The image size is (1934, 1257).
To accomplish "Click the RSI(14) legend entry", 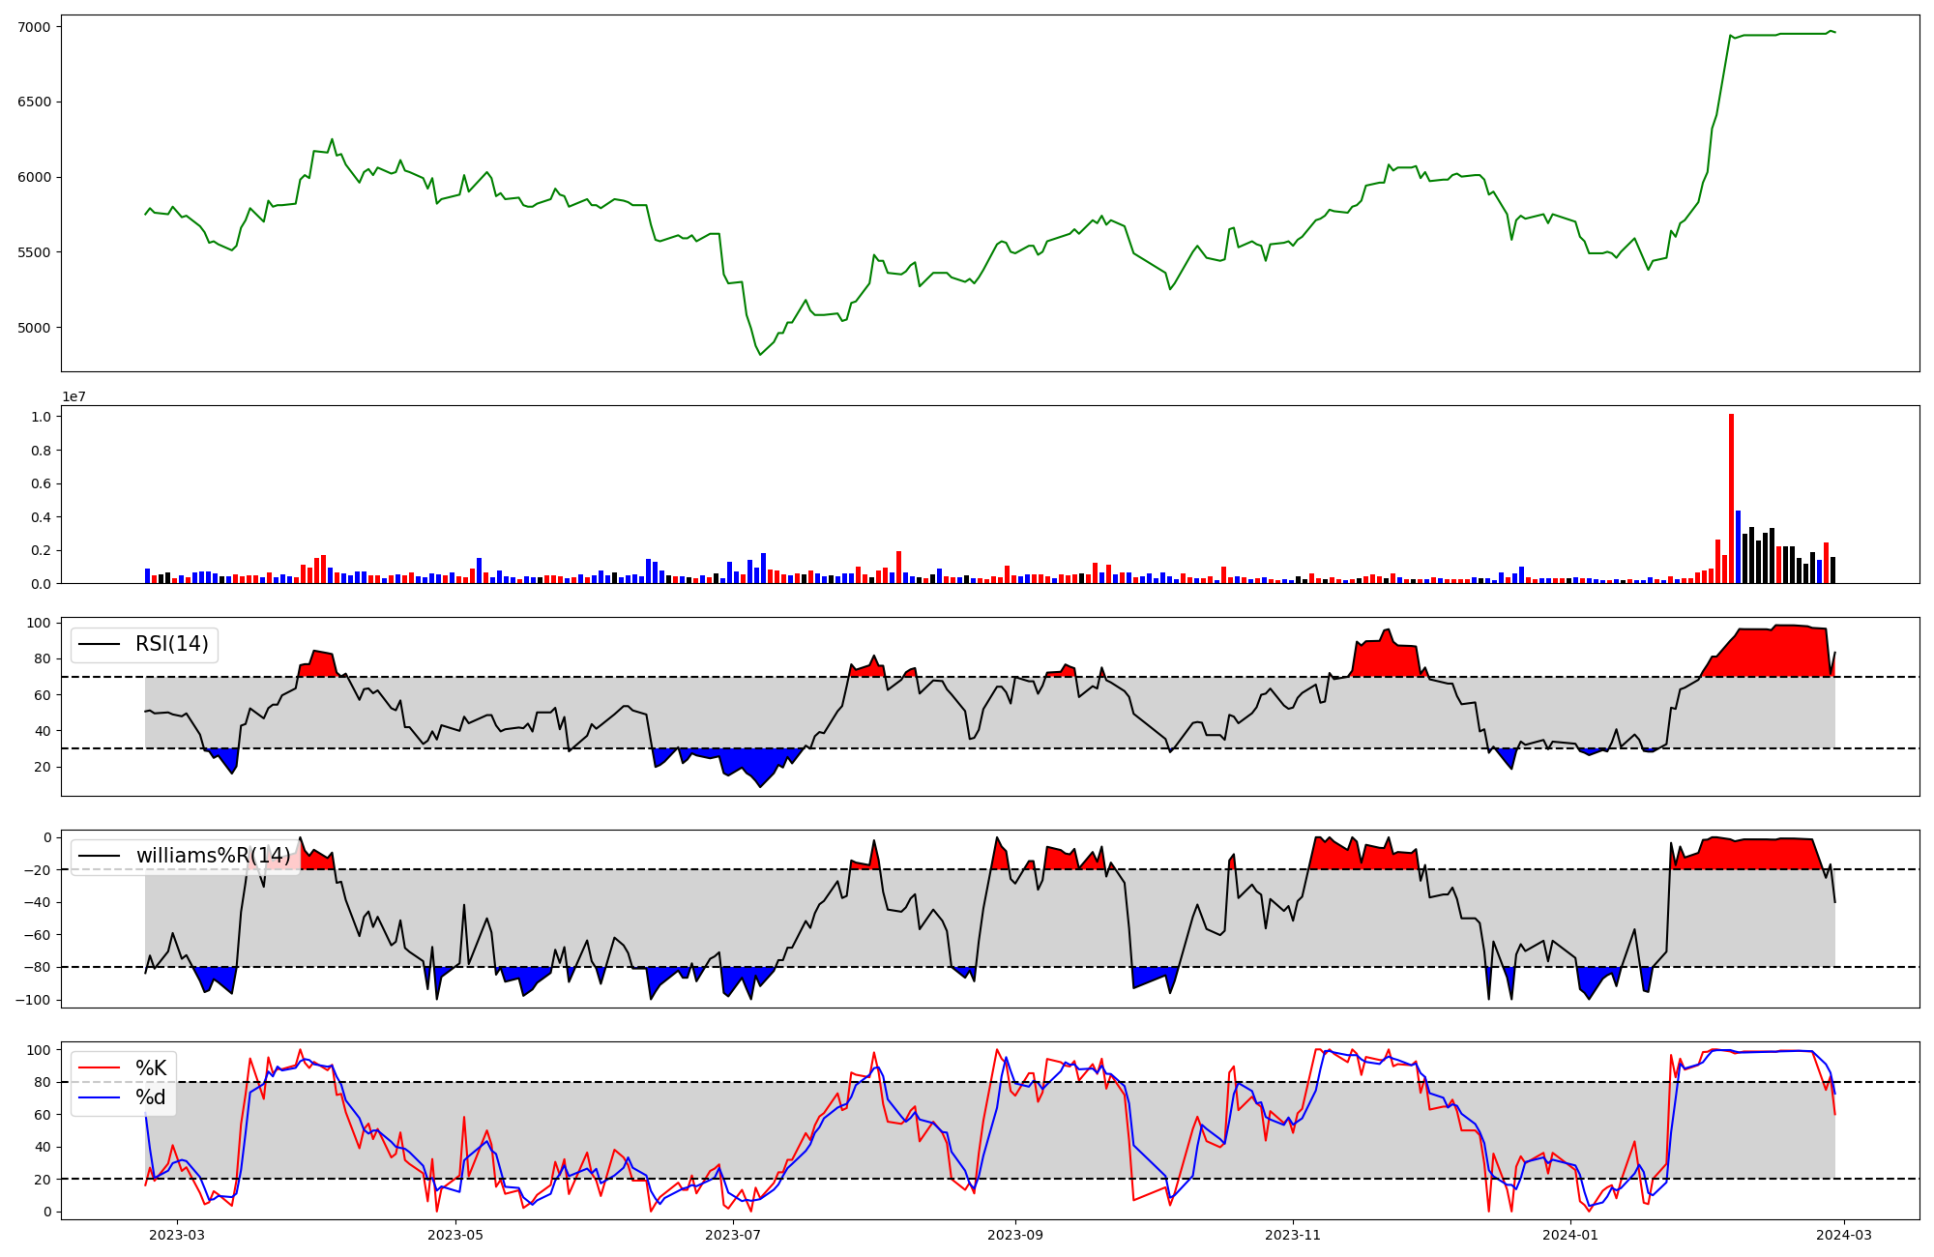I will [x=171, y=644].
